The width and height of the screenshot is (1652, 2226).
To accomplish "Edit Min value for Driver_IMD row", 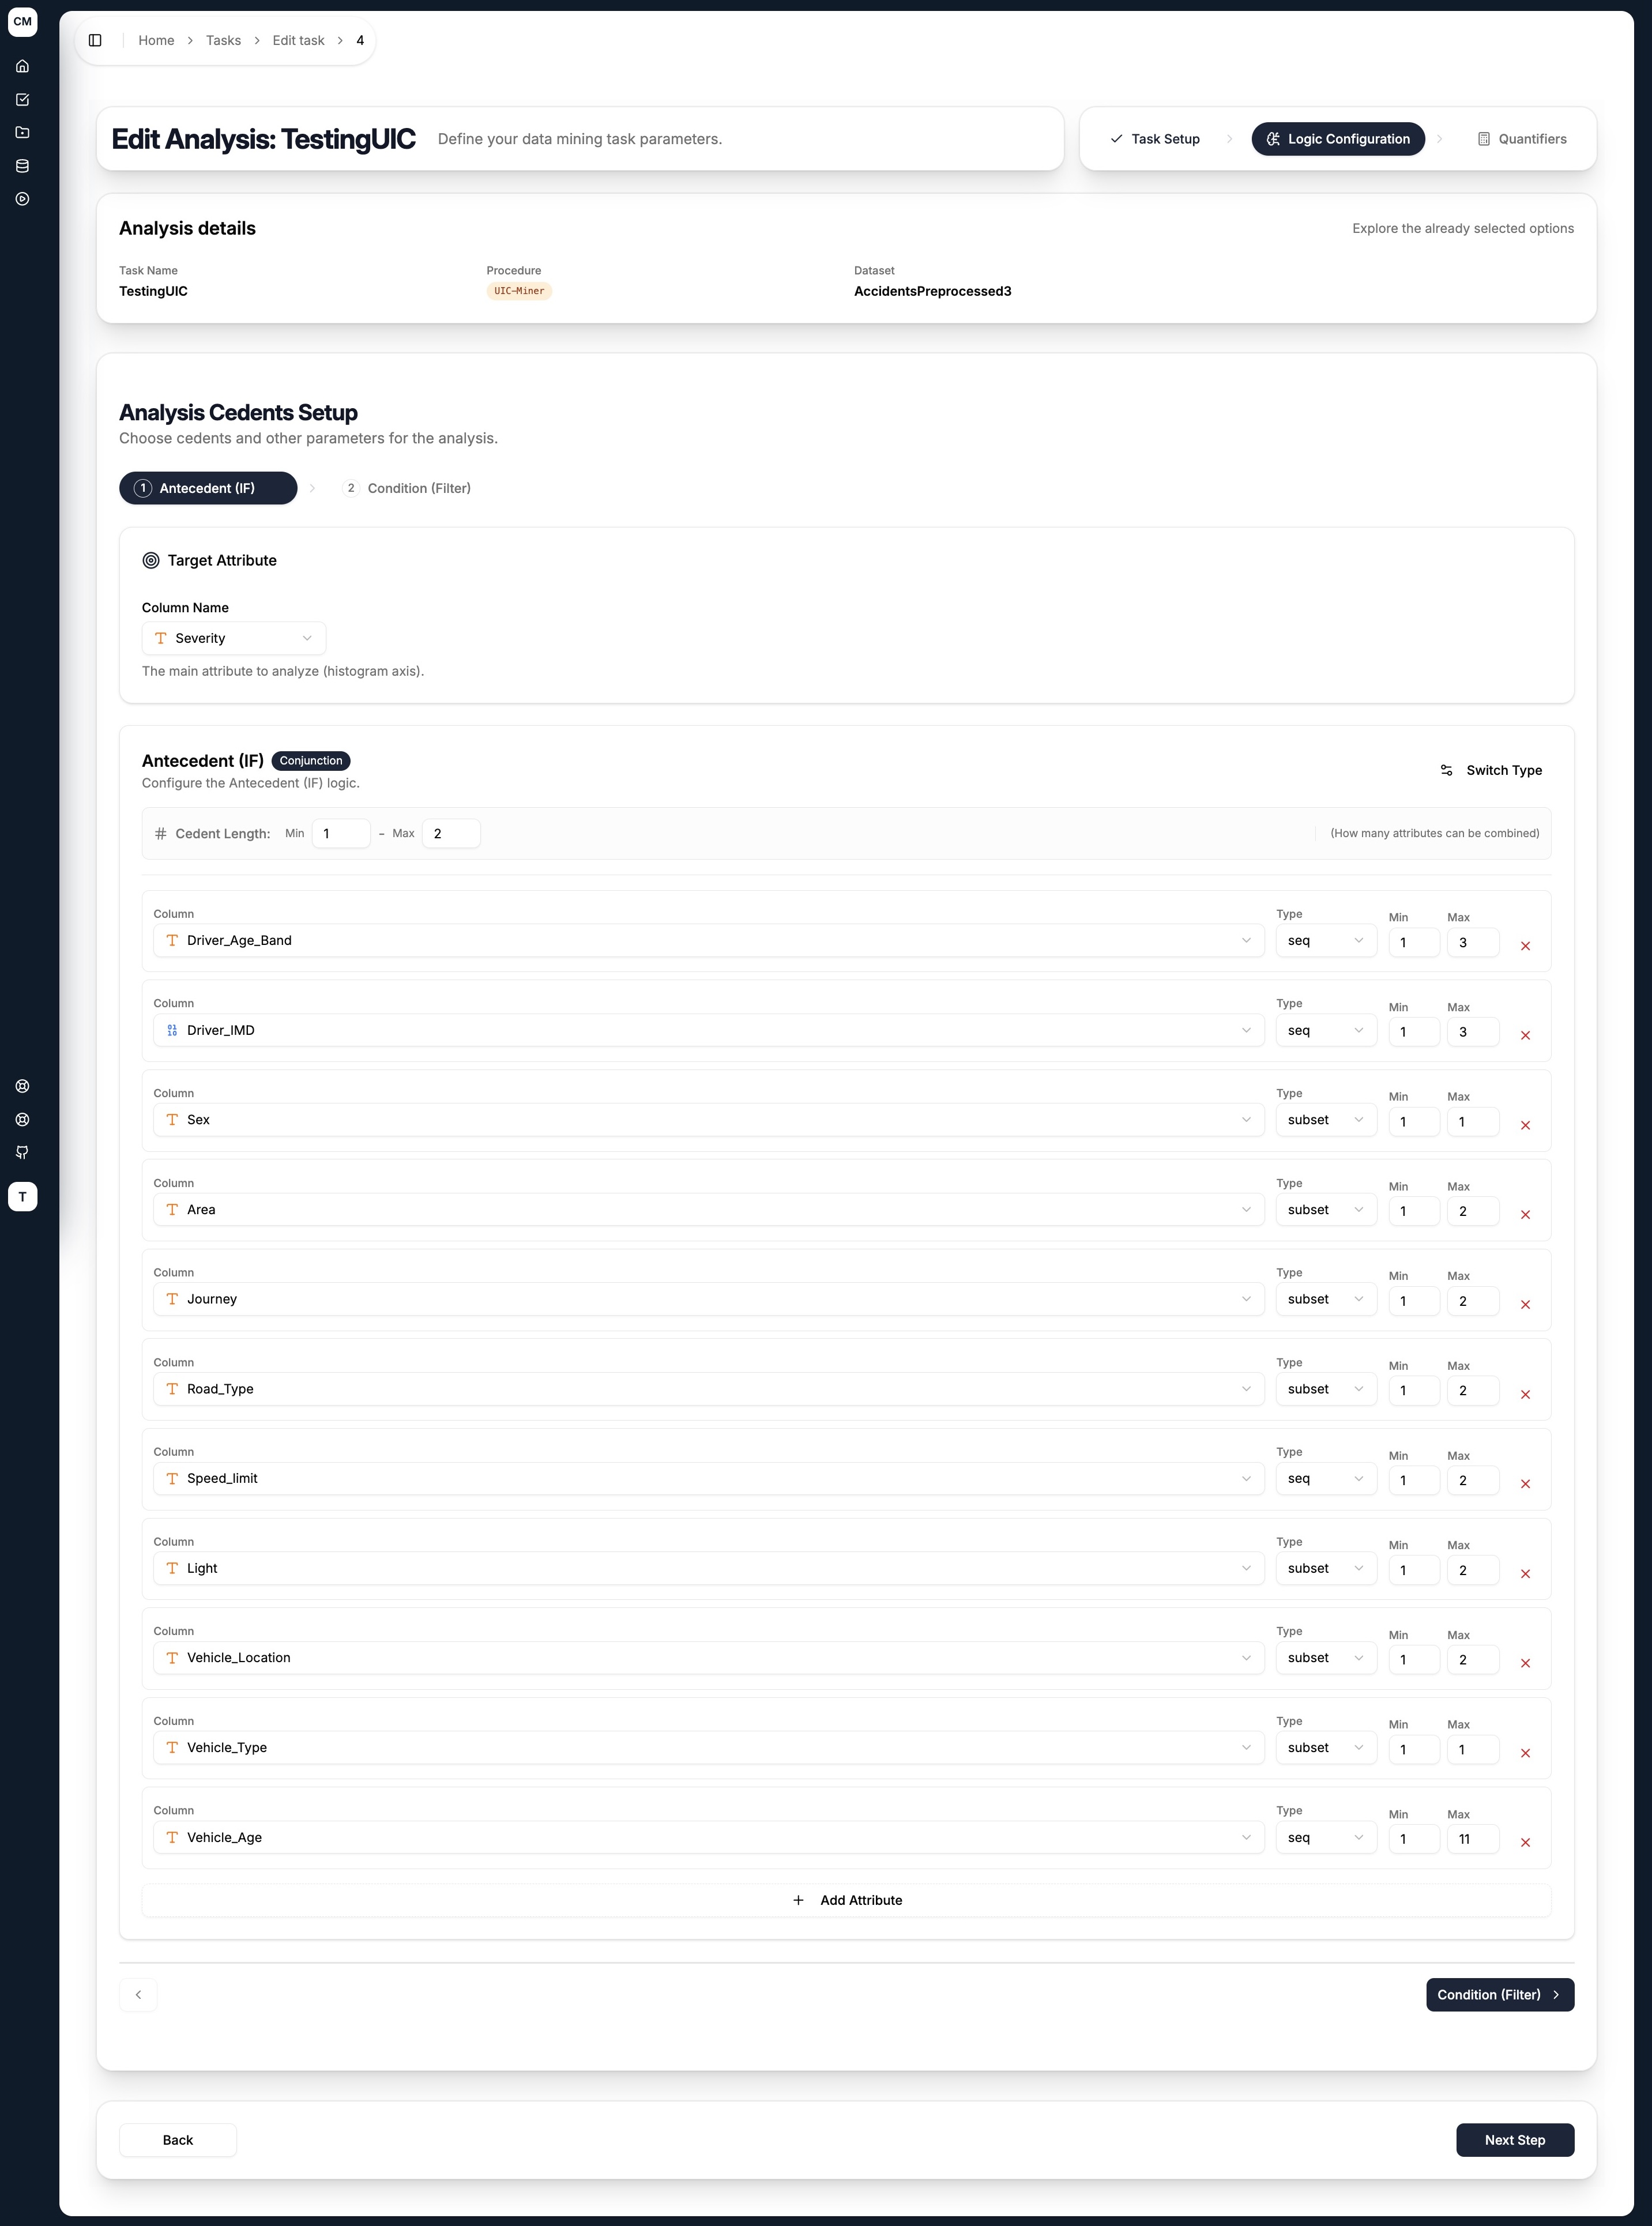I will (1414, 1033).
